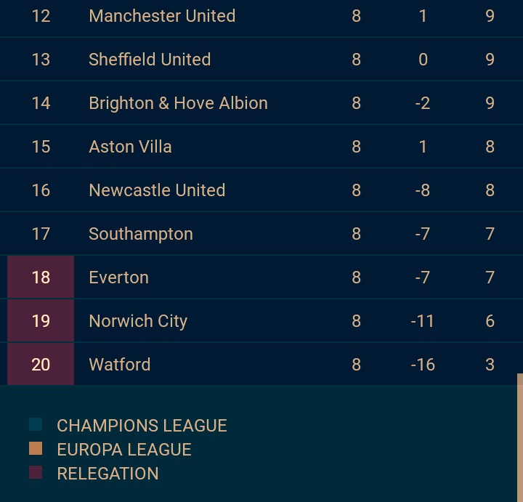The height and width of the screenshot is (502, 523).
Task: Select Southampton in the table
Action: pyautogui.click(x=140, y=234)
